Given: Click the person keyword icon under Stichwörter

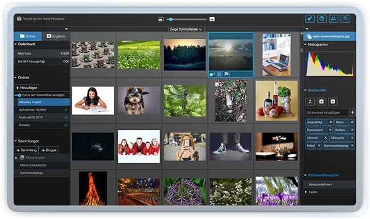Looking at the screenshot, I should click(x=310, y=101).
